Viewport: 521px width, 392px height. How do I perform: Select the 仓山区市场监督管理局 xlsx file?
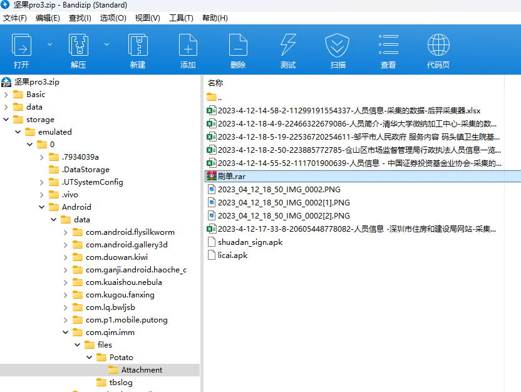(x=354, y=150)
